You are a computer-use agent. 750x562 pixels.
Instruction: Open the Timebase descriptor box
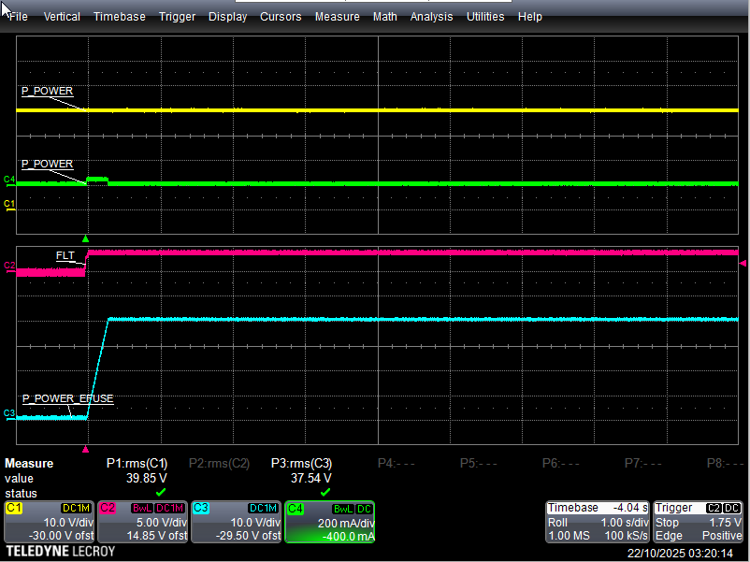598,522
